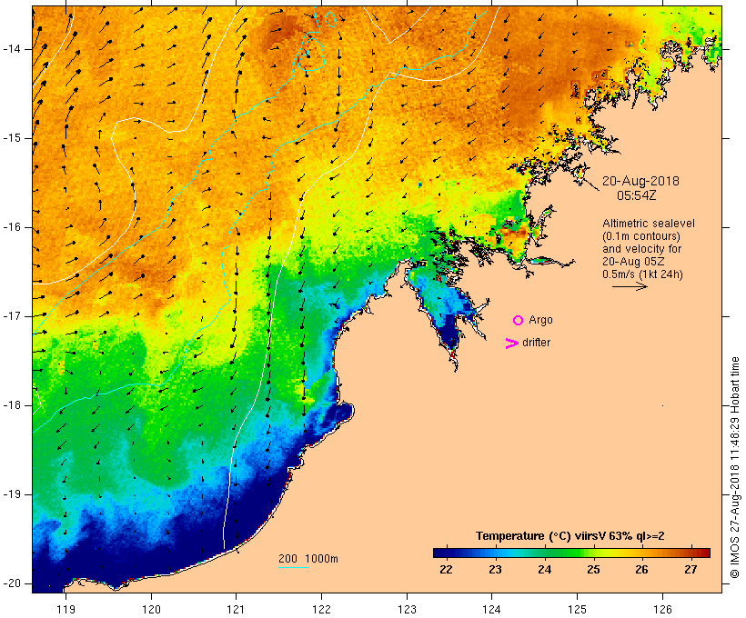Click the Temperature colorbar title
746x618 pixels.
570,536
